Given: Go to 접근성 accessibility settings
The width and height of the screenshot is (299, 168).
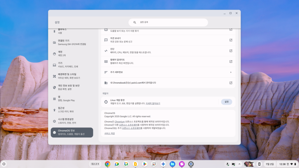Looking at the screenshot, I should point(72,110).
